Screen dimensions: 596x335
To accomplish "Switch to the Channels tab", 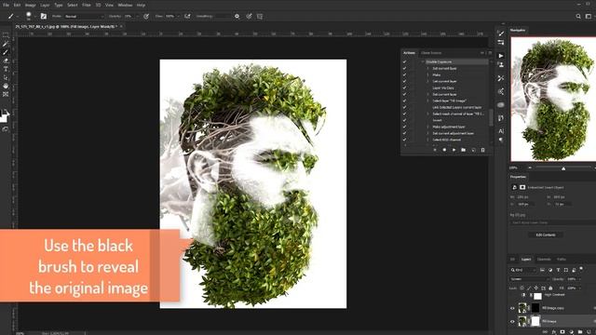I will point(544,260).
